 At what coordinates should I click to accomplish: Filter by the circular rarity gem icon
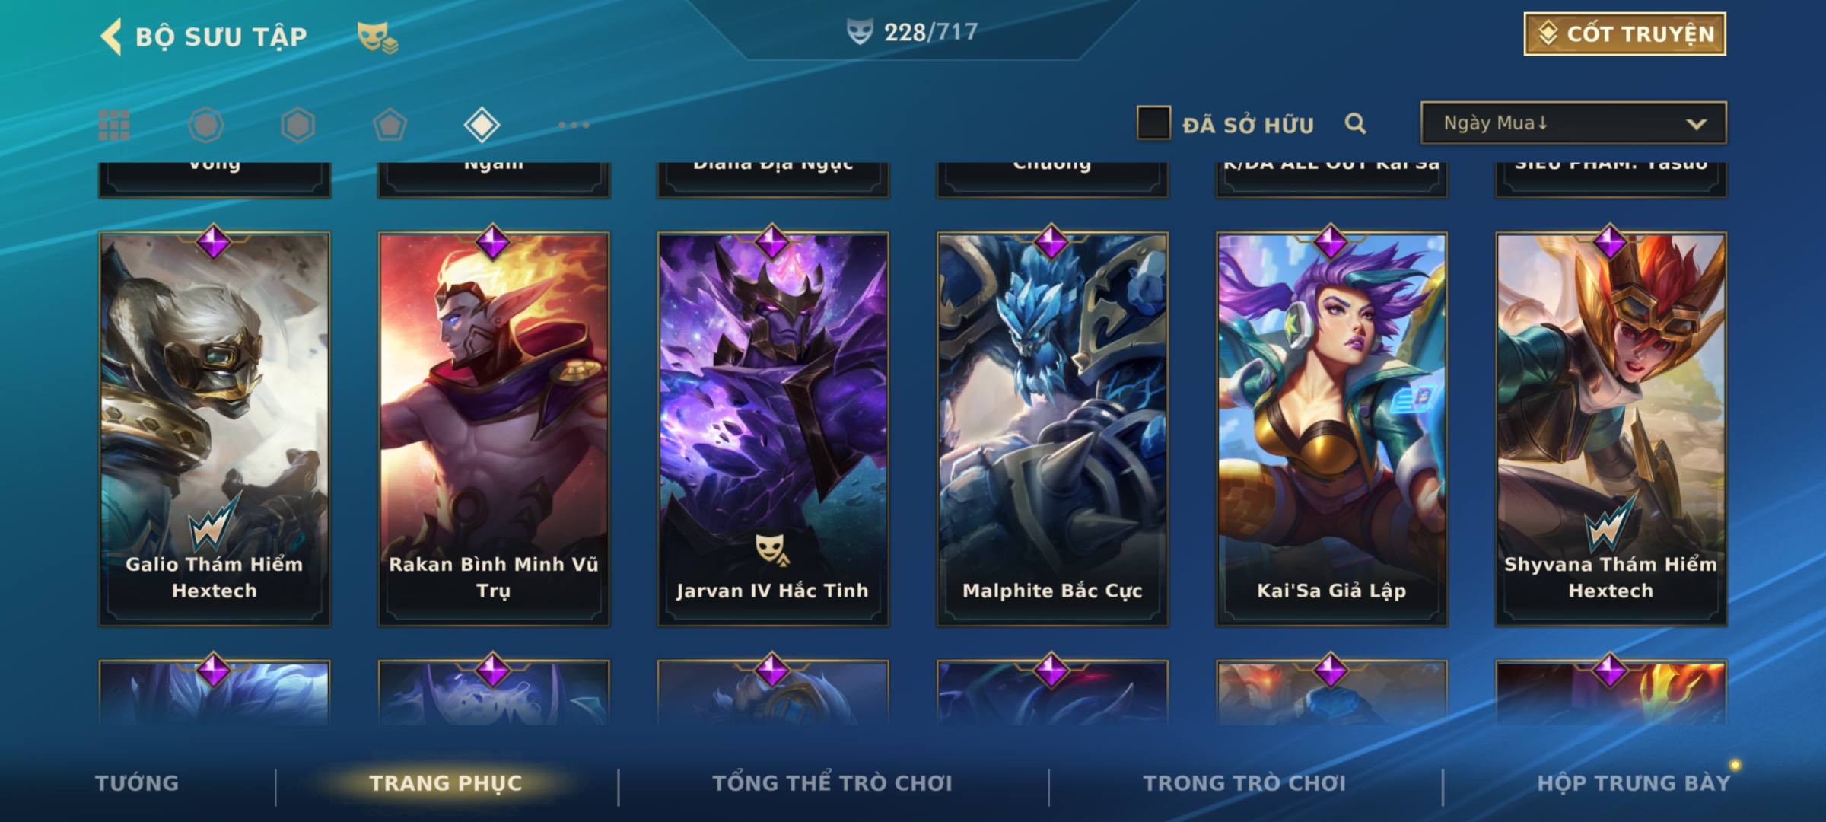206,125
